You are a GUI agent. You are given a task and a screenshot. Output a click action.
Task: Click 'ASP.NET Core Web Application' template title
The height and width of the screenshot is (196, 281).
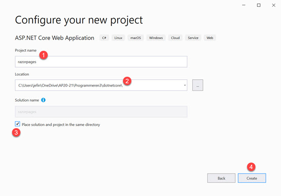coord(54,38)
